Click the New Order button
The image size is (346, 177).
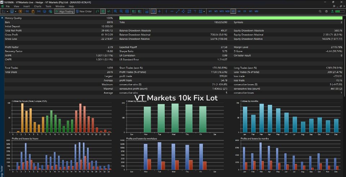click(x=84, y=11)
